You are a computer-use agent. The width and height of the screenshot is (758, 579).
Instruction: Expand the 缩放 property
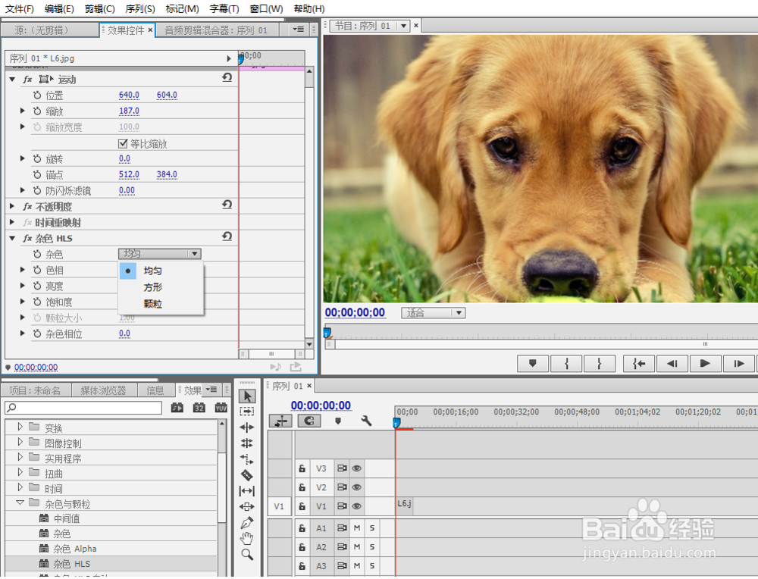22,111
